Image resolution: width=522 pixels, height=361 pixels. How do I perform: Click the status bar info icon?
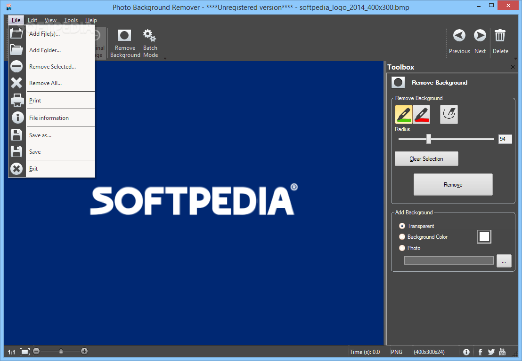coord(466,352)
